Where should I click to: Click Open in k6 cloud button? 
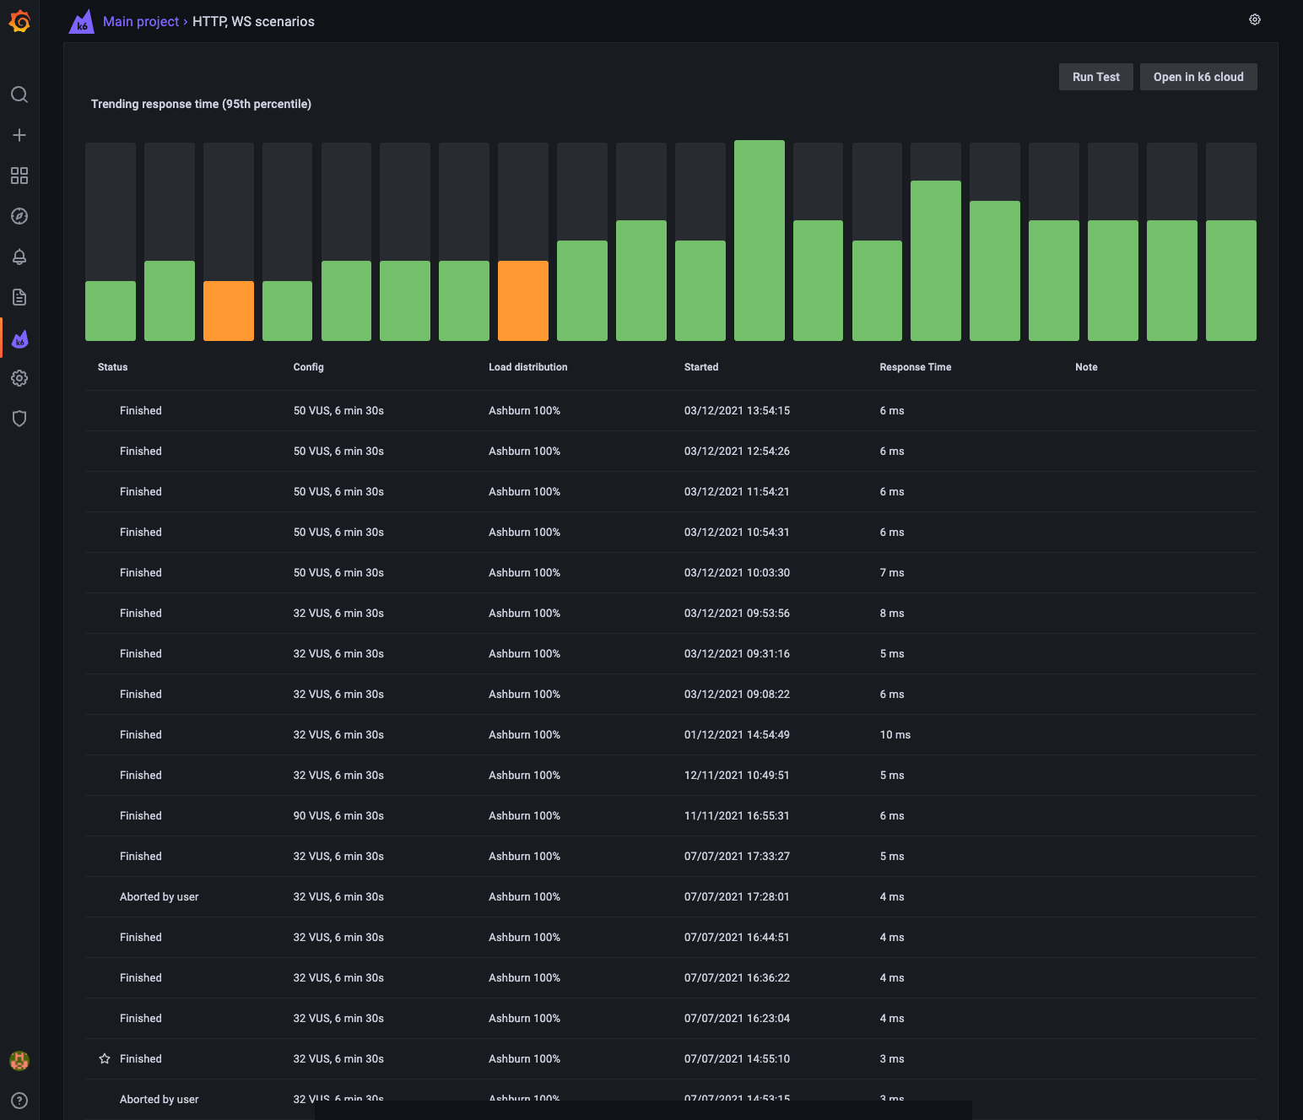[x=1198, y=77]
